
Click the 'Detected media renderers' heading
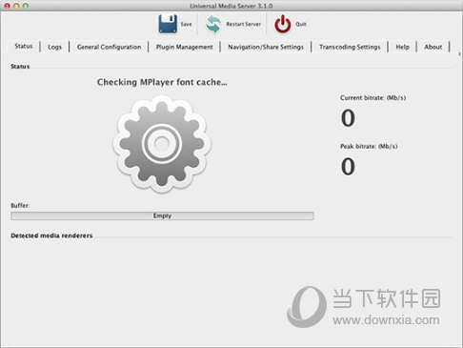point(51,235)
